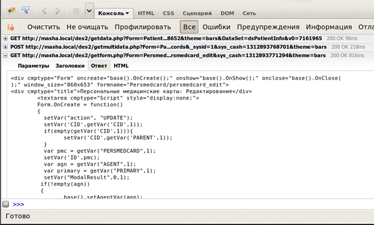Go forward with the right arrow icon
Screen dimensions: 374x225
tap(58, 11)
